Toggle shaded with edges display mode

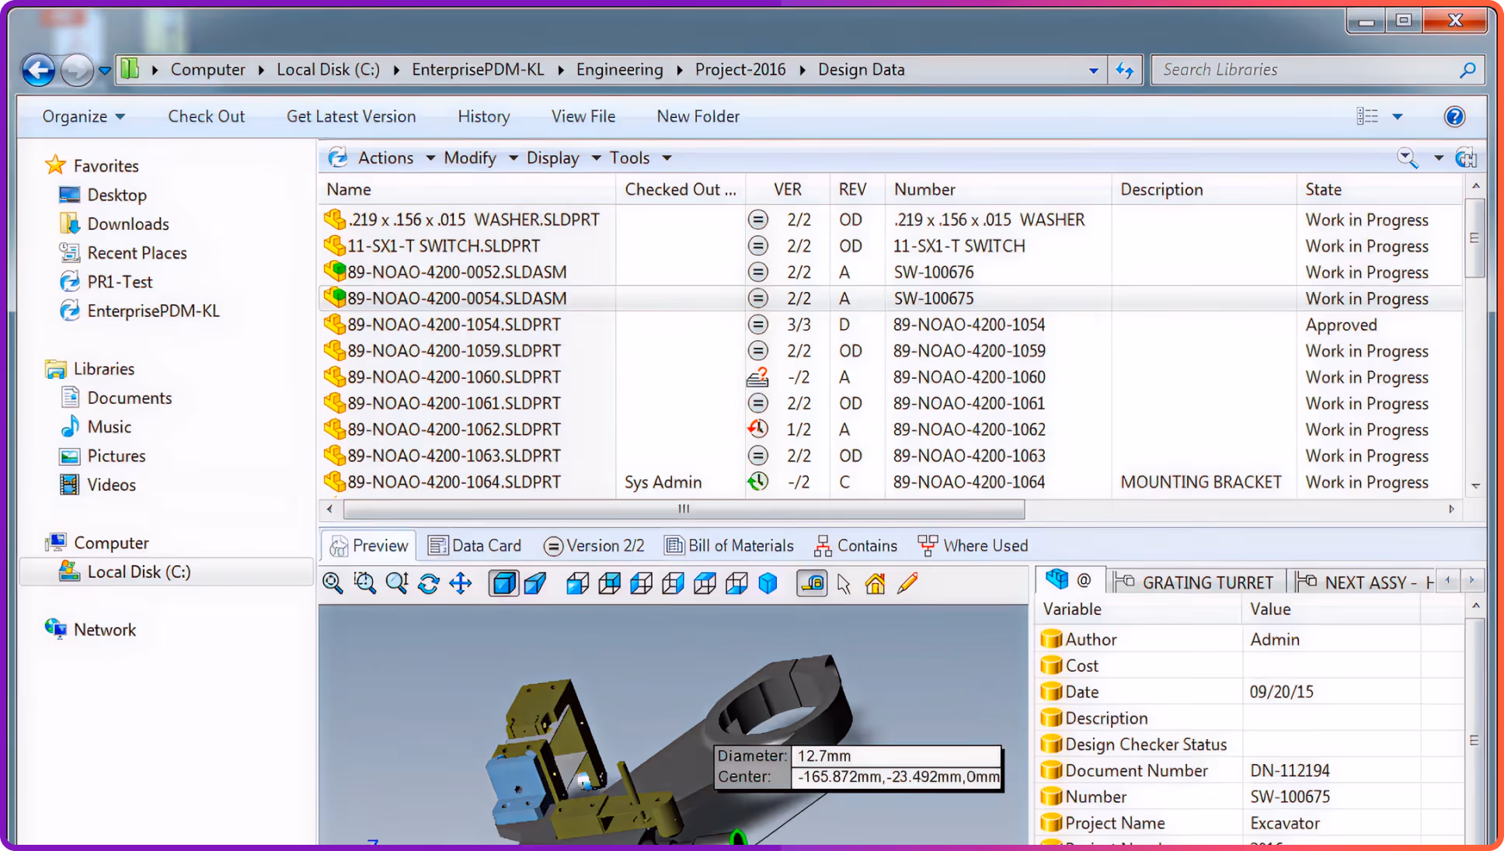click(x=503, y=583)
